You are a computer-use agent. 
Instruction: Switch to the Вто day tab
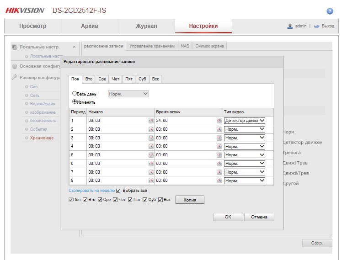point(89,79)
